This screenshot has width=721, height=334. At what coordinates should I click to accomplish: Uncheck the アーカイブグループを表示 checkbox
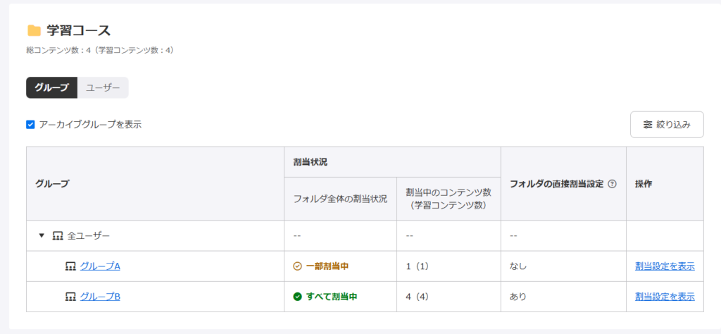tap(30, 125)
